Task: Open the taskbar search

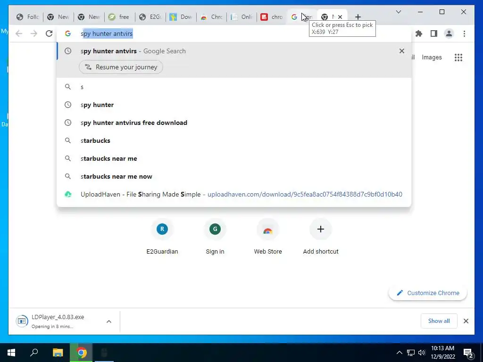Action: (x=34, y=353)
